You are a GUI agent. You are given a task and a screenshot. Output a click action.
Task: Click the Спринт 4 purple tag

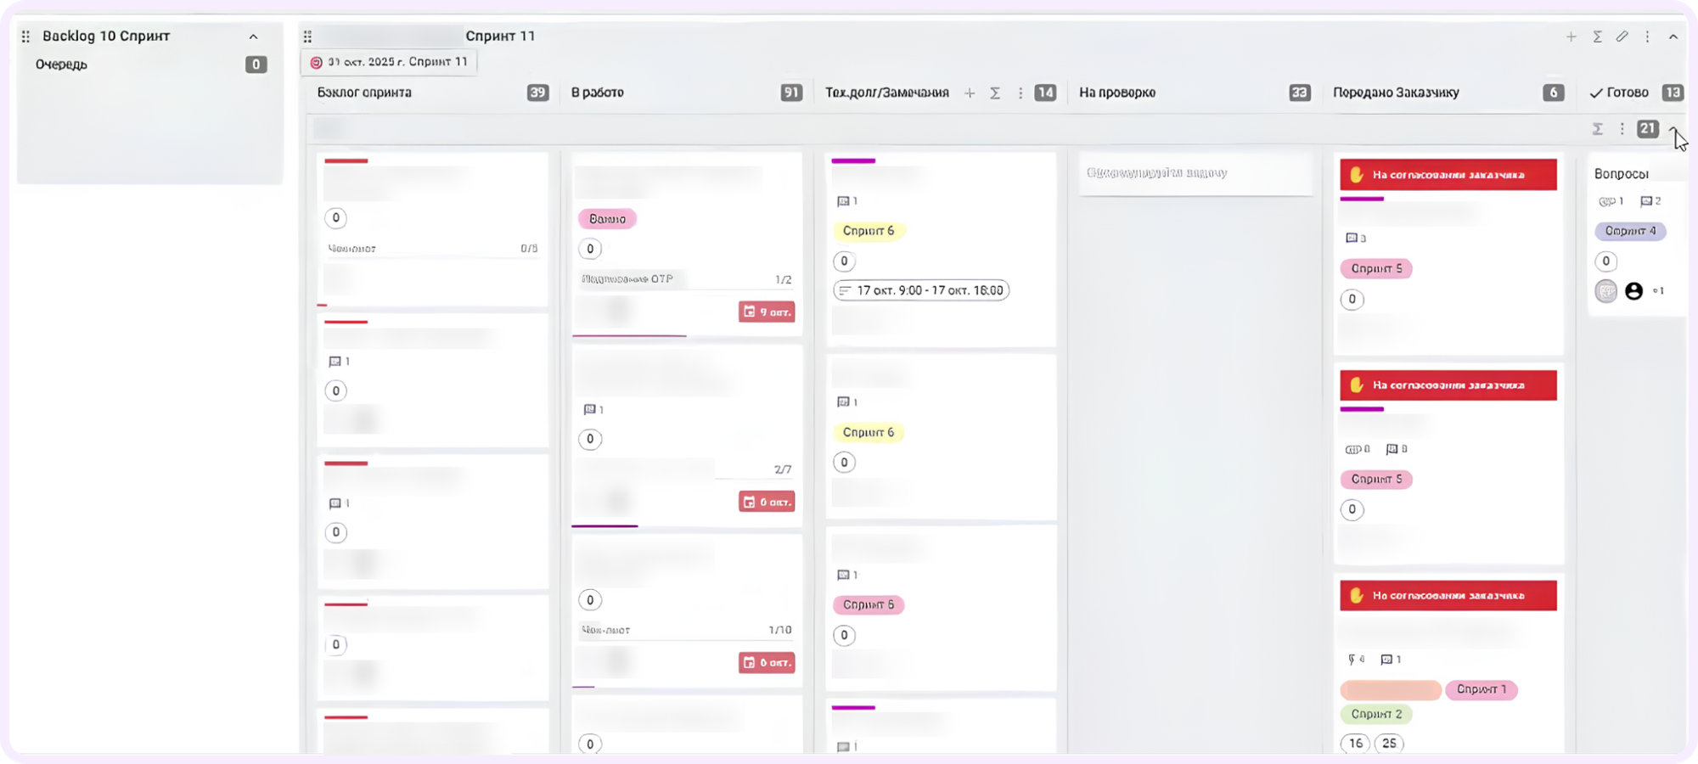click(1630, 231)
